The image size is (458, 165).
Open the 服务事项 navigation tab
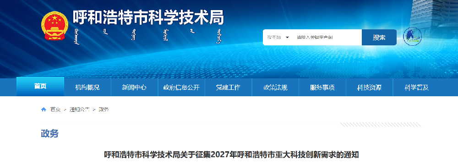coord(322,88)
